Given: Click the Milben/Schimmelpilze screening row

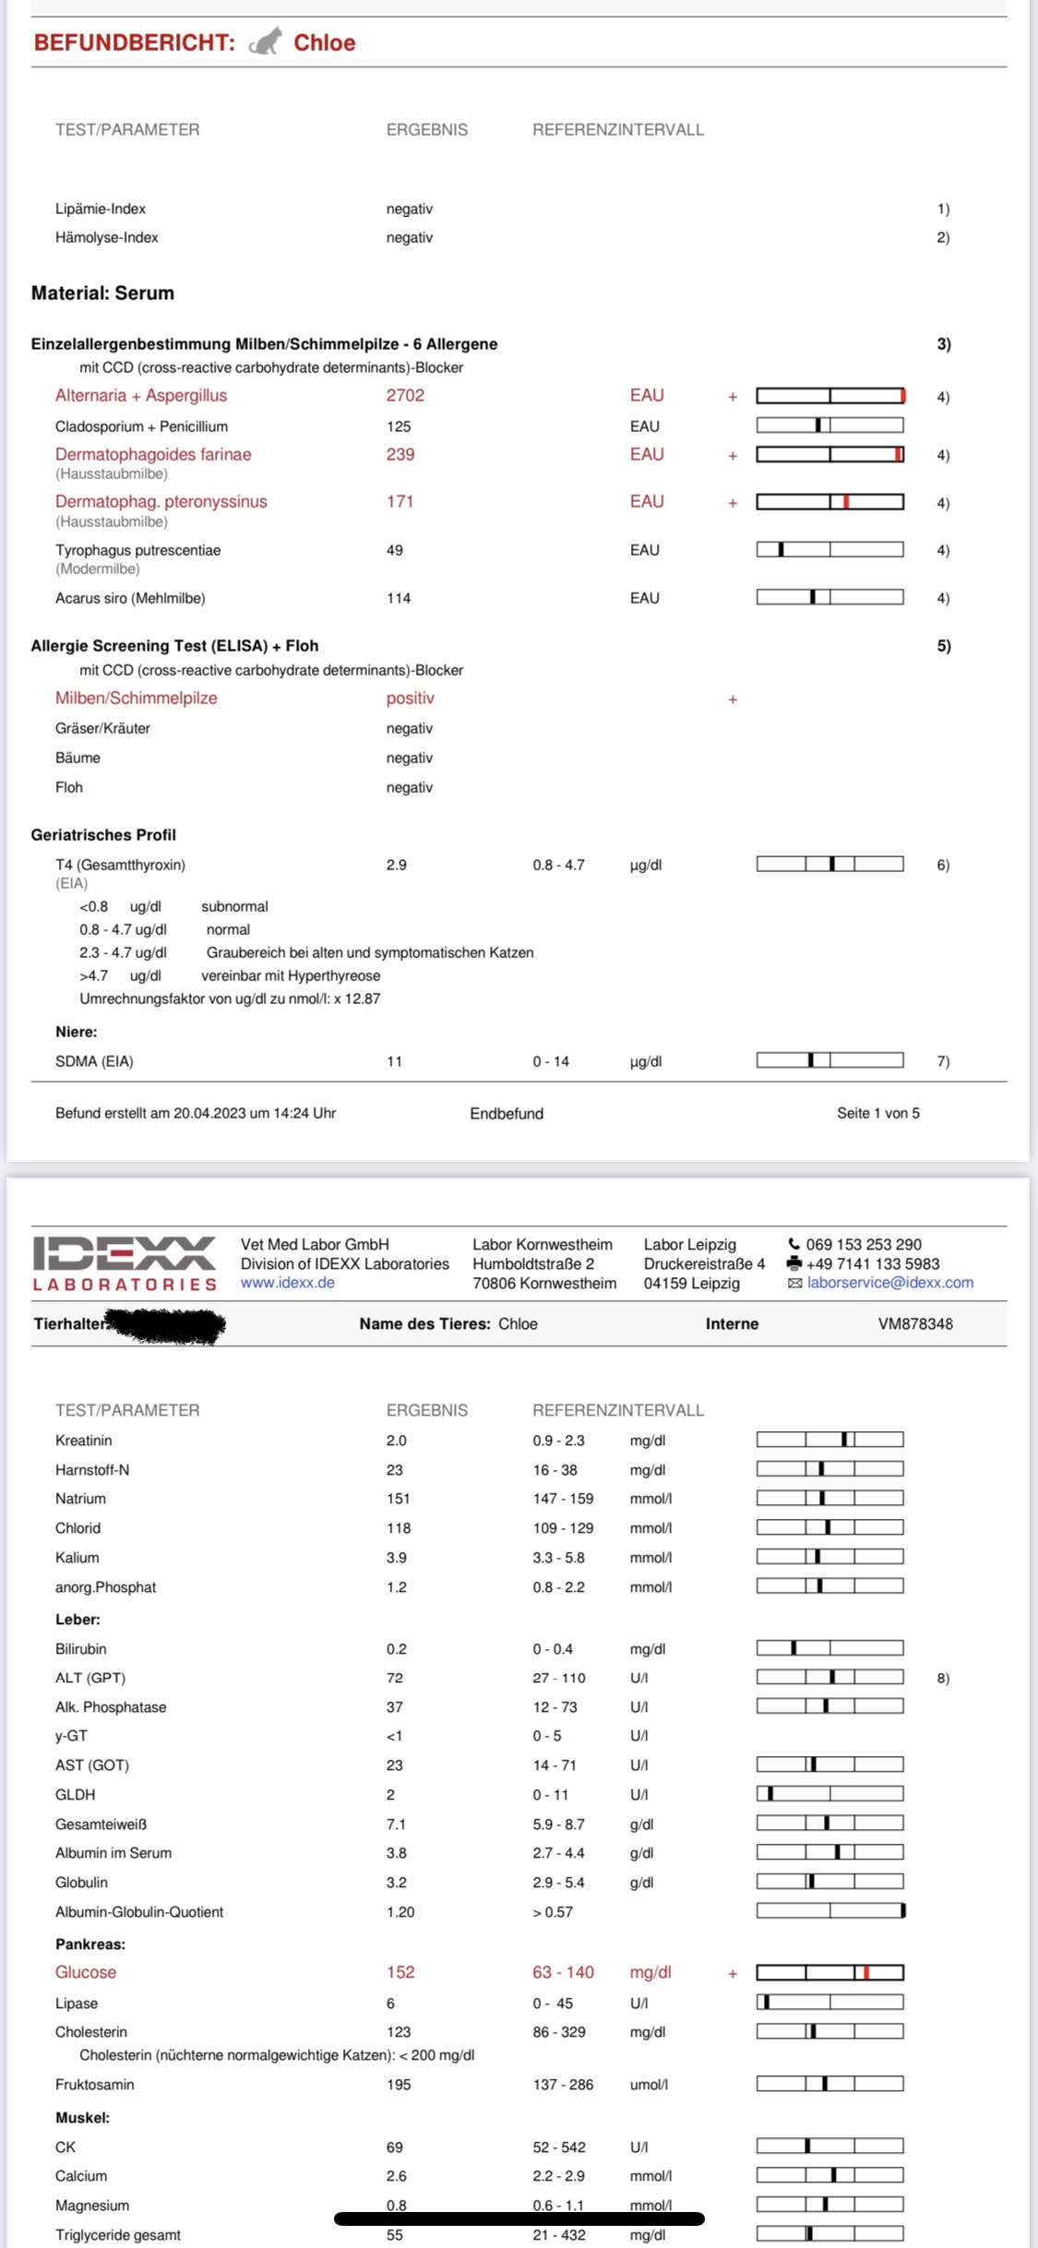Looking at the screenshot, I should point(137,698).
